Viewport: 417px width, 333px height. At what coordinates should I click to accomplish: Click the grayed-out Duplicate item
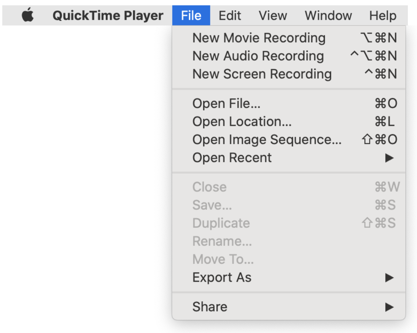(221, 223)
